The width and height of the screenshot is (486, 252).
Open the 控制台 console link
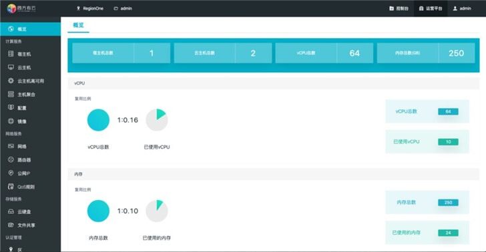[399, 9]
